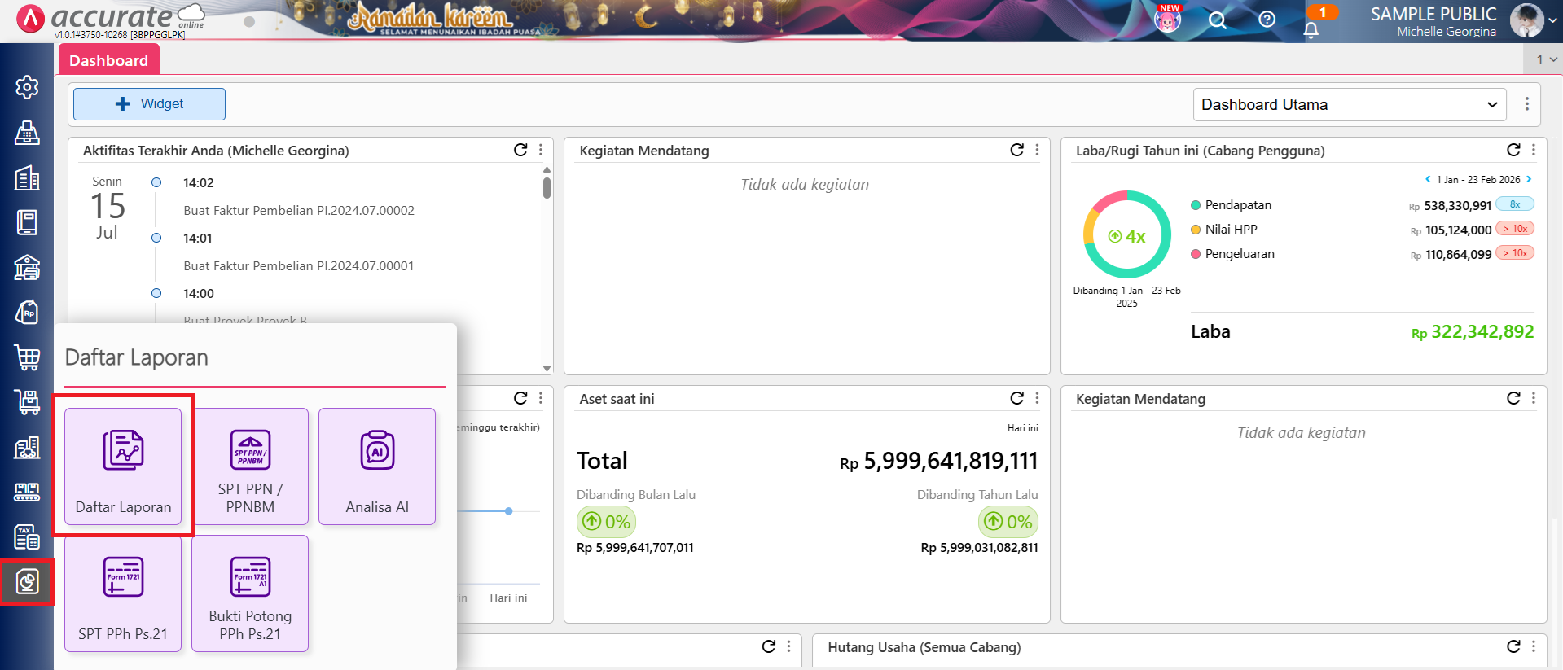This screenshot has height=670, width=1563.
Task: Launch the Analisa AI tile
Action: pos(377,466)
